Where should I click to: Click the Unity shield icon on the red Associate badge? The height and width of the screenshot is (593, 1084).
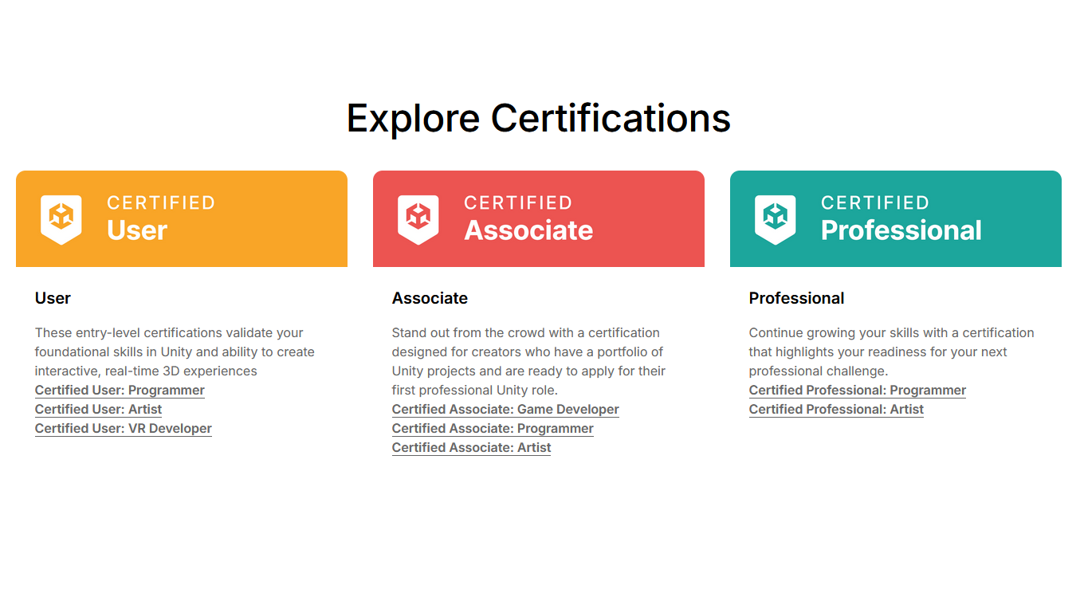(418, 218)
